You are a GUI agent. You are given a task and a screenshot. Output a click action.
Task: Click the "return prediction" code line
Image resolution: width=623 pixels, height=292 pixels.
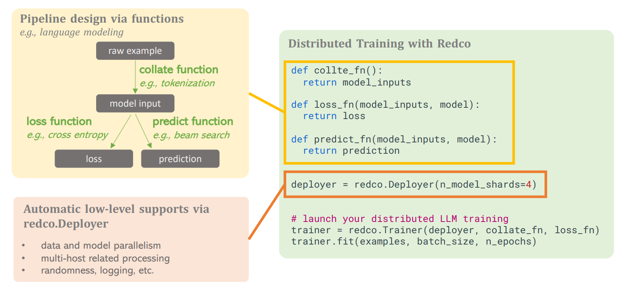pos(351,151)
